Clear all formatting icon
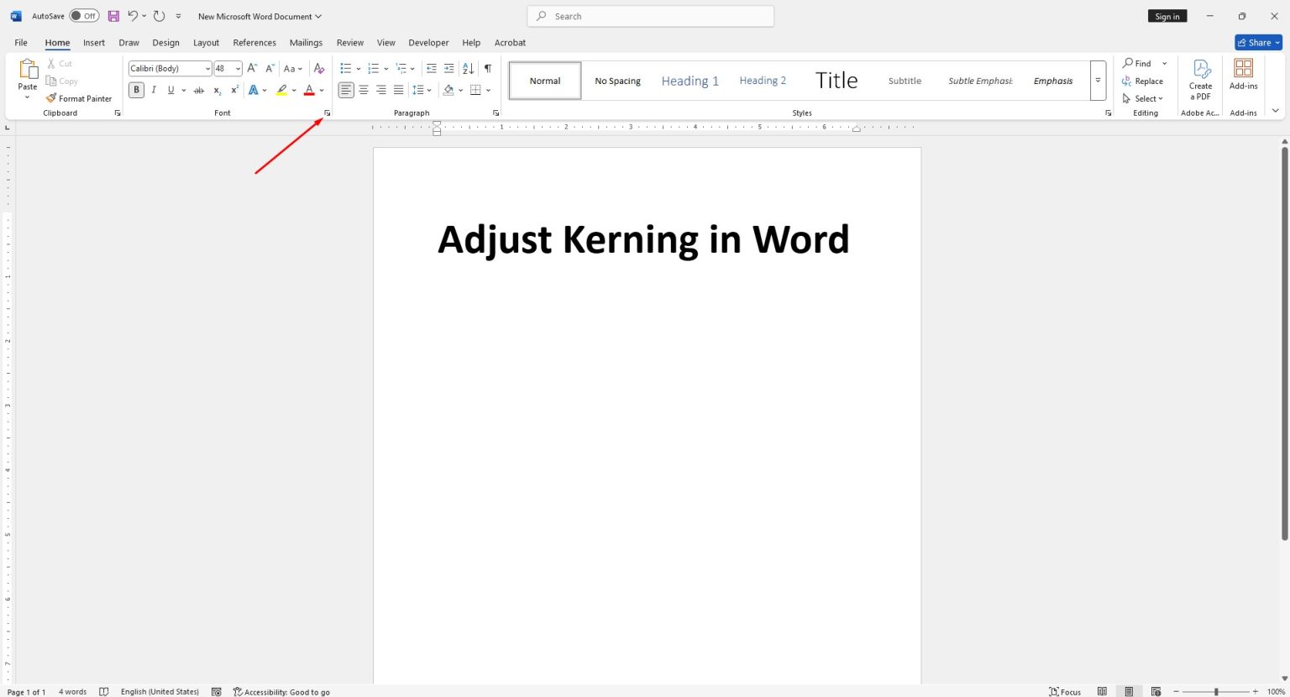1290x697 pixels. (318, 68)
